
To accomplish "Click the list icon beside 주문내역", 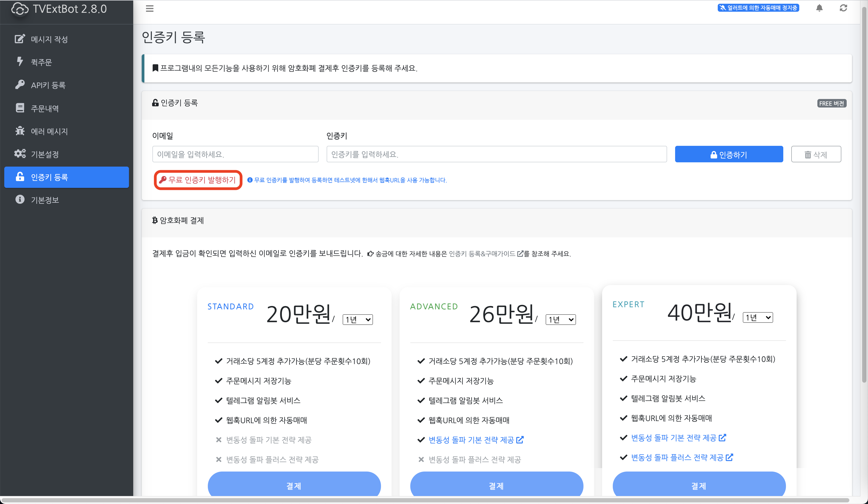I will pyautogui.click(x=20, y=108).
